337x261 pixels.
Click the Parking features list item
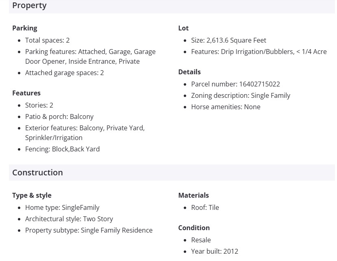pyautogui.click(x=90, y=56)
